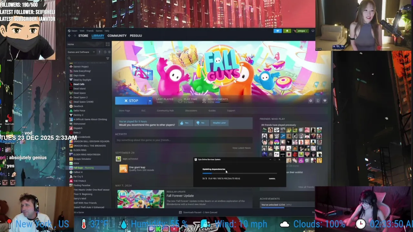Open the DLC link under the banner

tap(143, 111)
